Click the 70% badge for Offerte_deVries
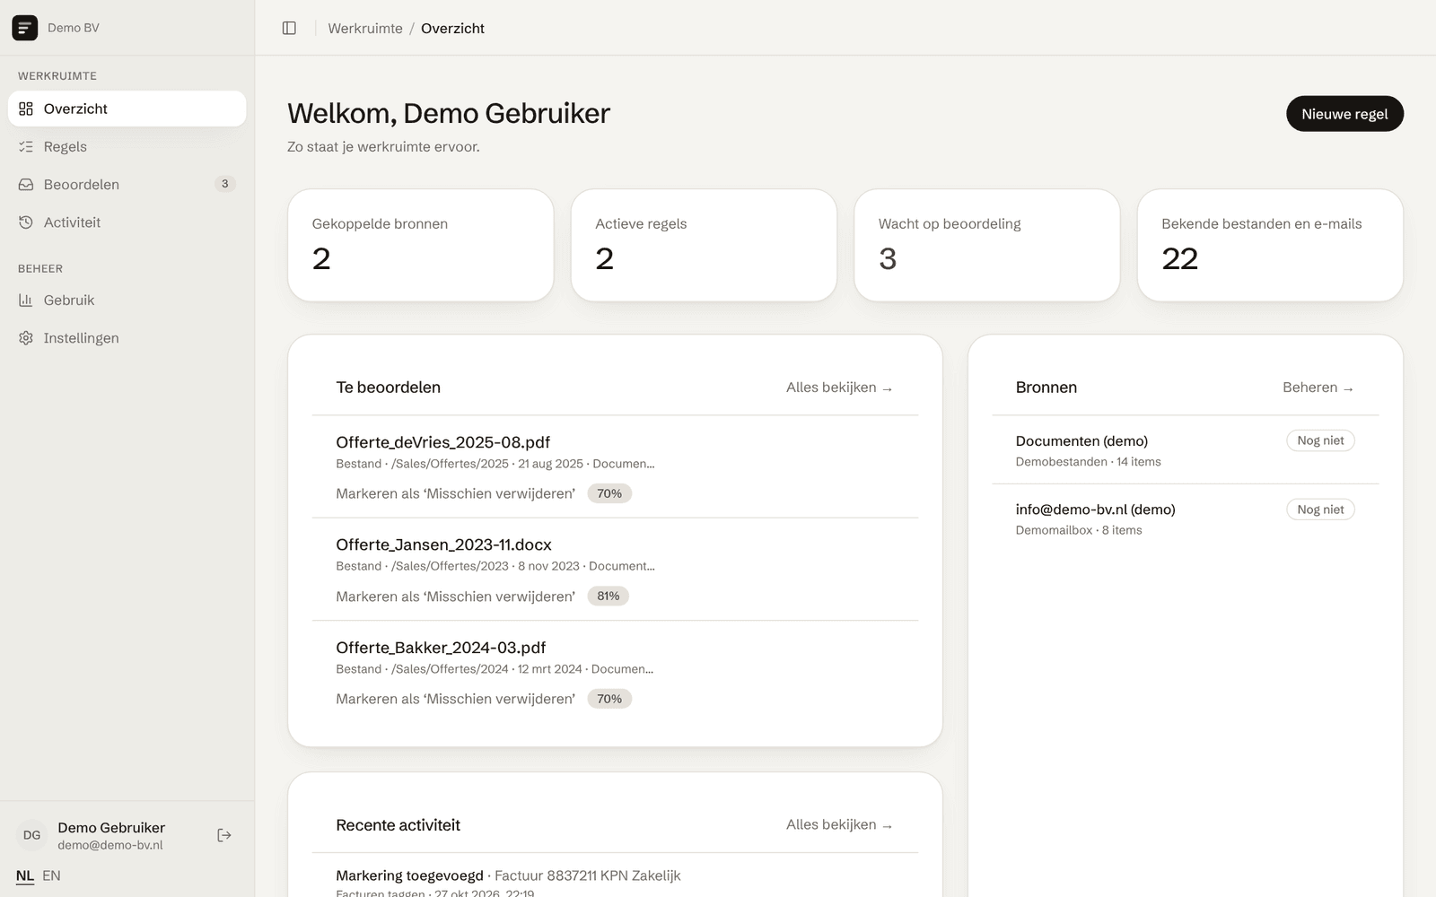The height and width of the screenshot is (897, 1436). (609, 493)
